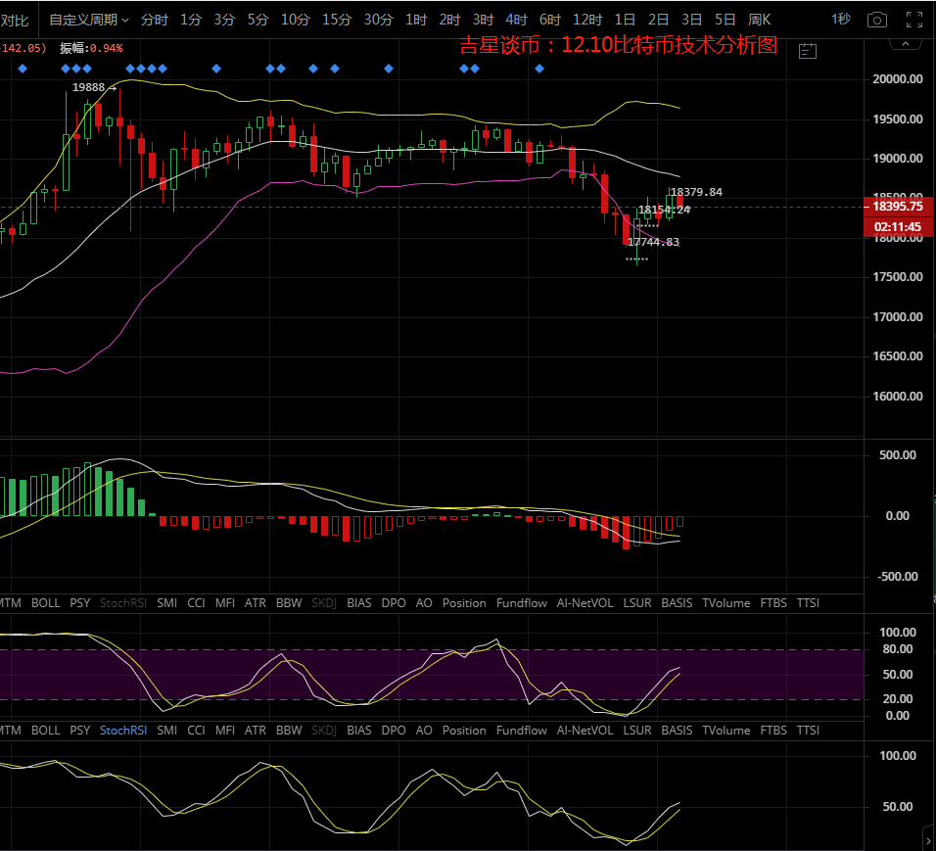
Task: Select the TTSI indicator in second indicator row
Action: point(808,731)
